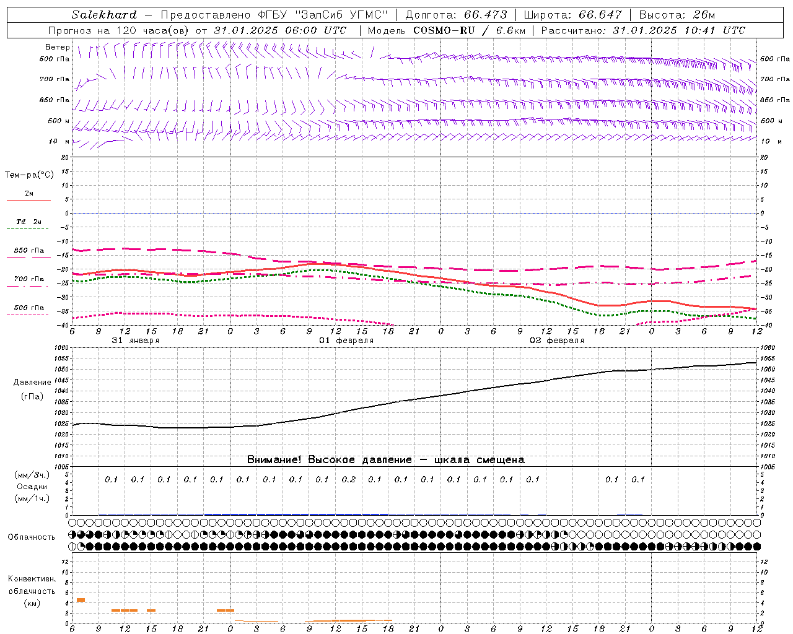Image resolution: width=793 pixels, height=634 pixels.
Task: Click the 'Конвективн.' convective cloud label
Action: [32, 579]
